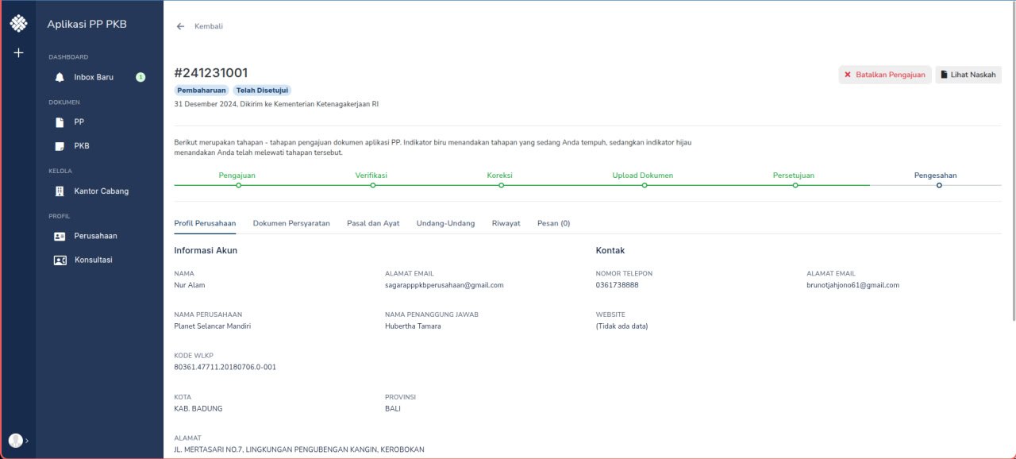Viewport: 1016px width, 459px height.
Task: Click the Persetujuan step marker
Action: [x=795, y=185]
